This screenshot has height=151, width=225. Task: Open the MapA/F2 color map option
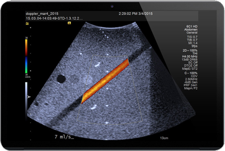pyautogui.click(x=191, y=88)
